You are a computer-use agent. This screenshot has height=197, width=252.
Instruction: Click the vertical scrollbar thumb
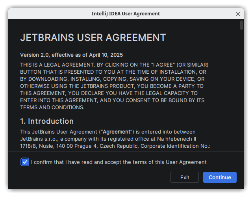click(x=241, y=25)
